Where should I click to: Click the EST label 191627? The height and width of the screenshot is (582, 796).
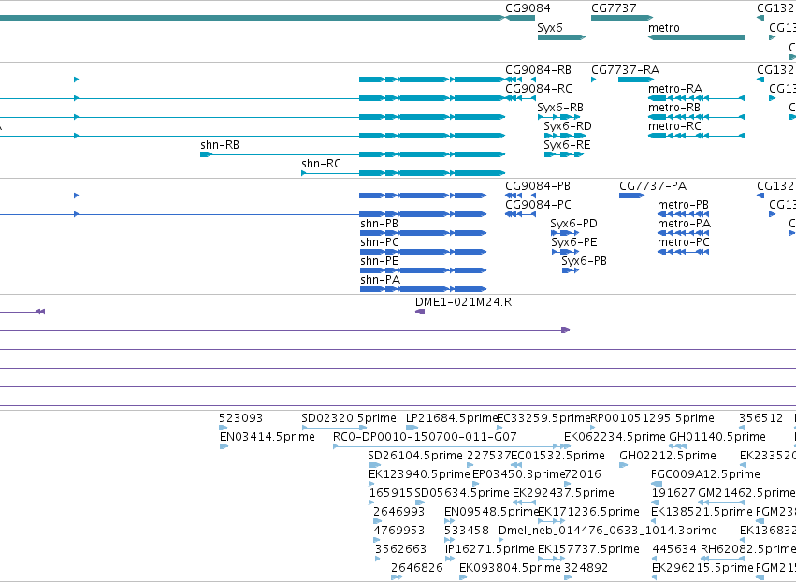coord(673,494)
